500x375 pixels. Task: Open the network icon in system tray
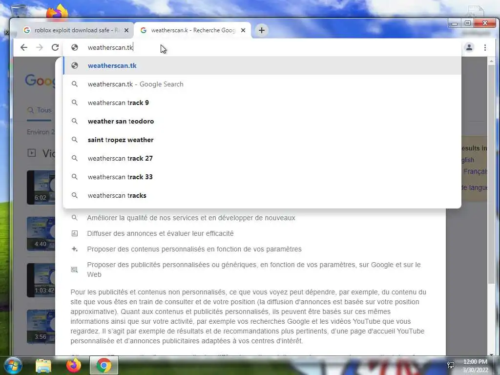451,365
